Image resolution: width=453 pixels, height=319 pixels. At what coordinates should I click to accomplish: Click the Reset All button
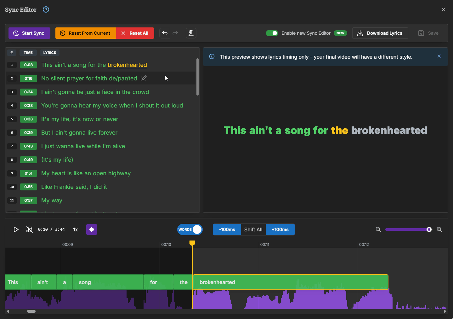[135, 33]
